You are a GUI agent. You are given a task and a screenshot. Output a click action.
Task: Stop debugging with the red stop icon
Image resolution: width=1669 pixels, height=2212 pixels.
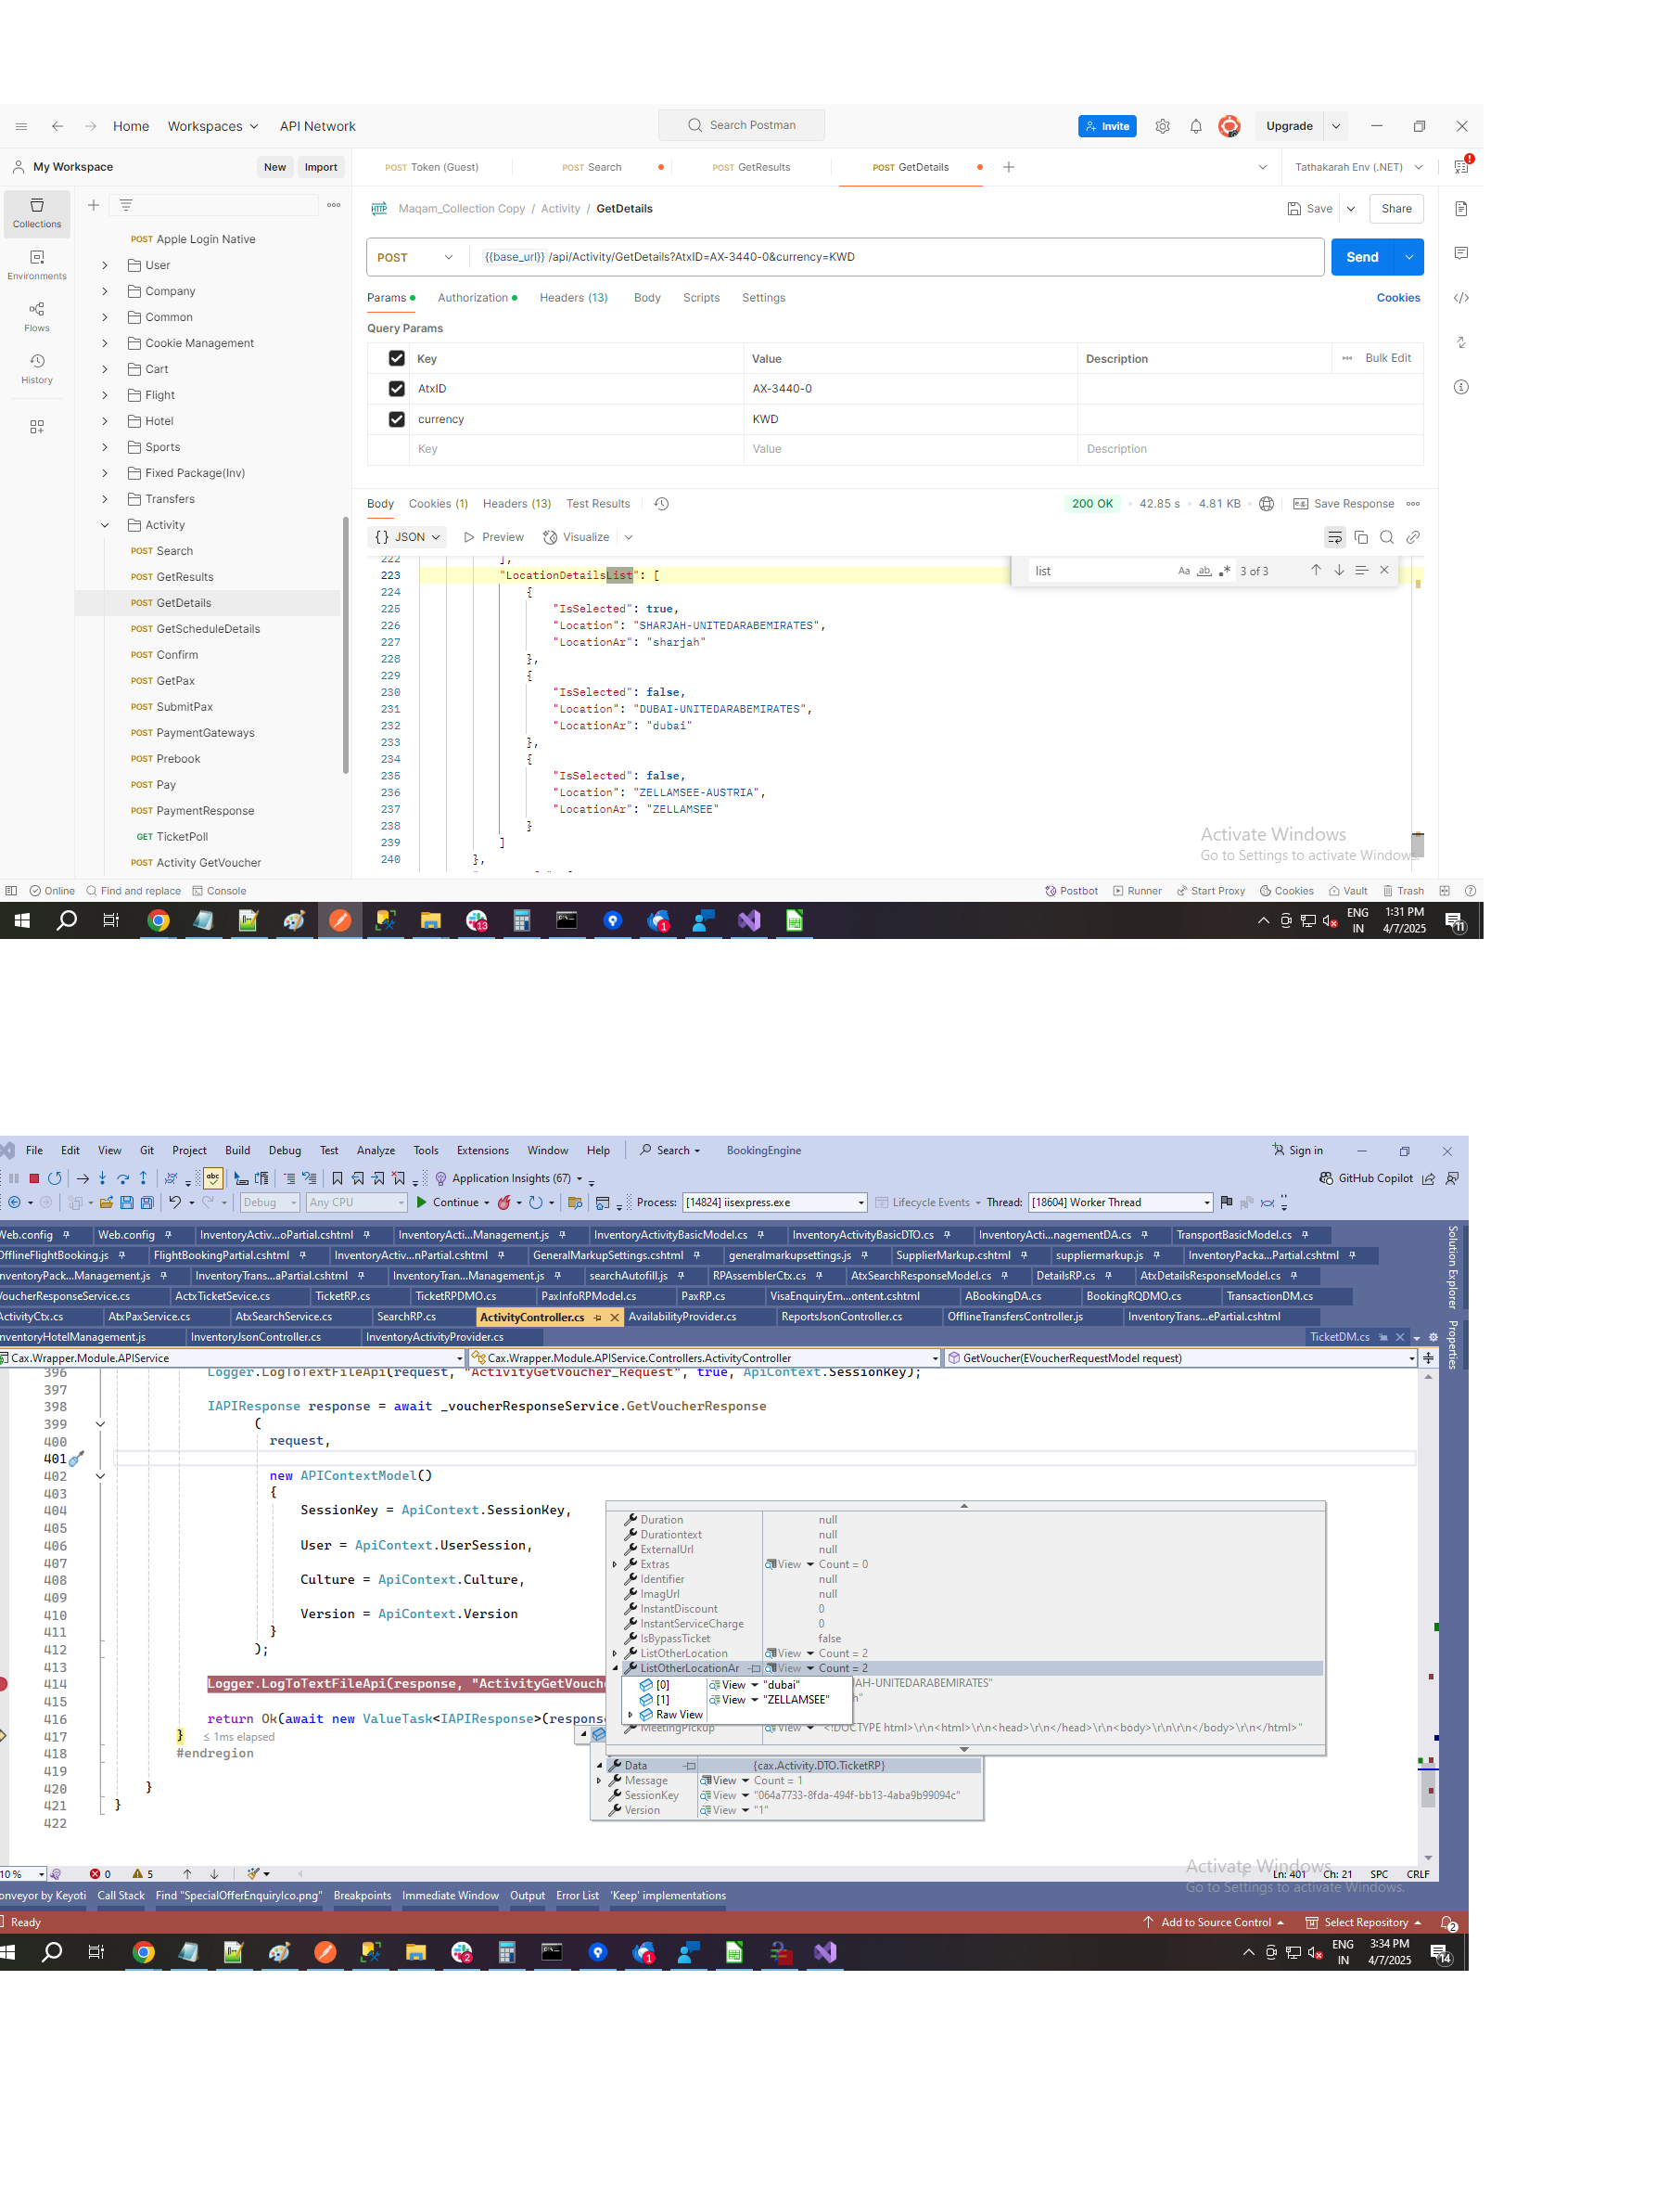pyautogui.click(x=34, y=1178)
